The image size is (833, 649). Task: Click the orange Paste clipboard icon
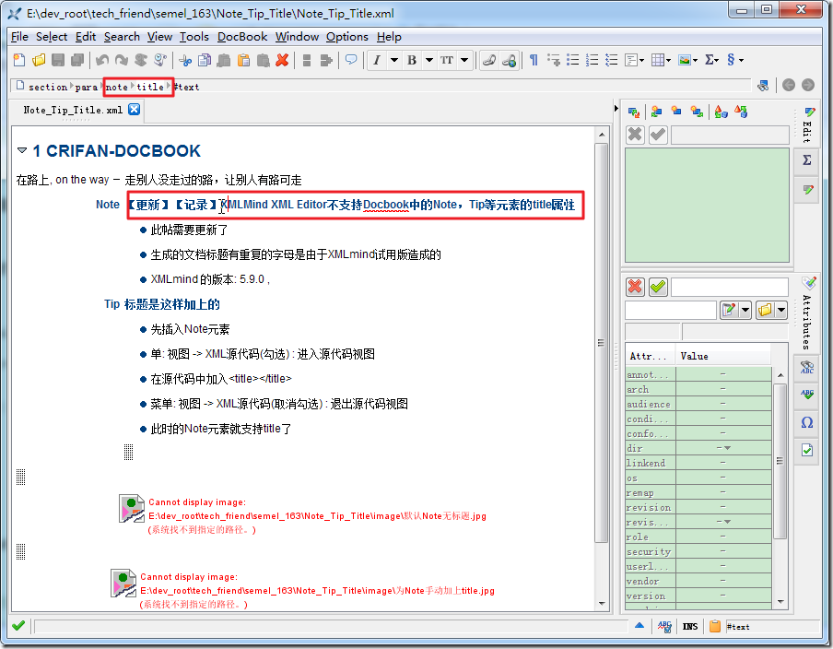pyautogui.click(x=244, y=60)
